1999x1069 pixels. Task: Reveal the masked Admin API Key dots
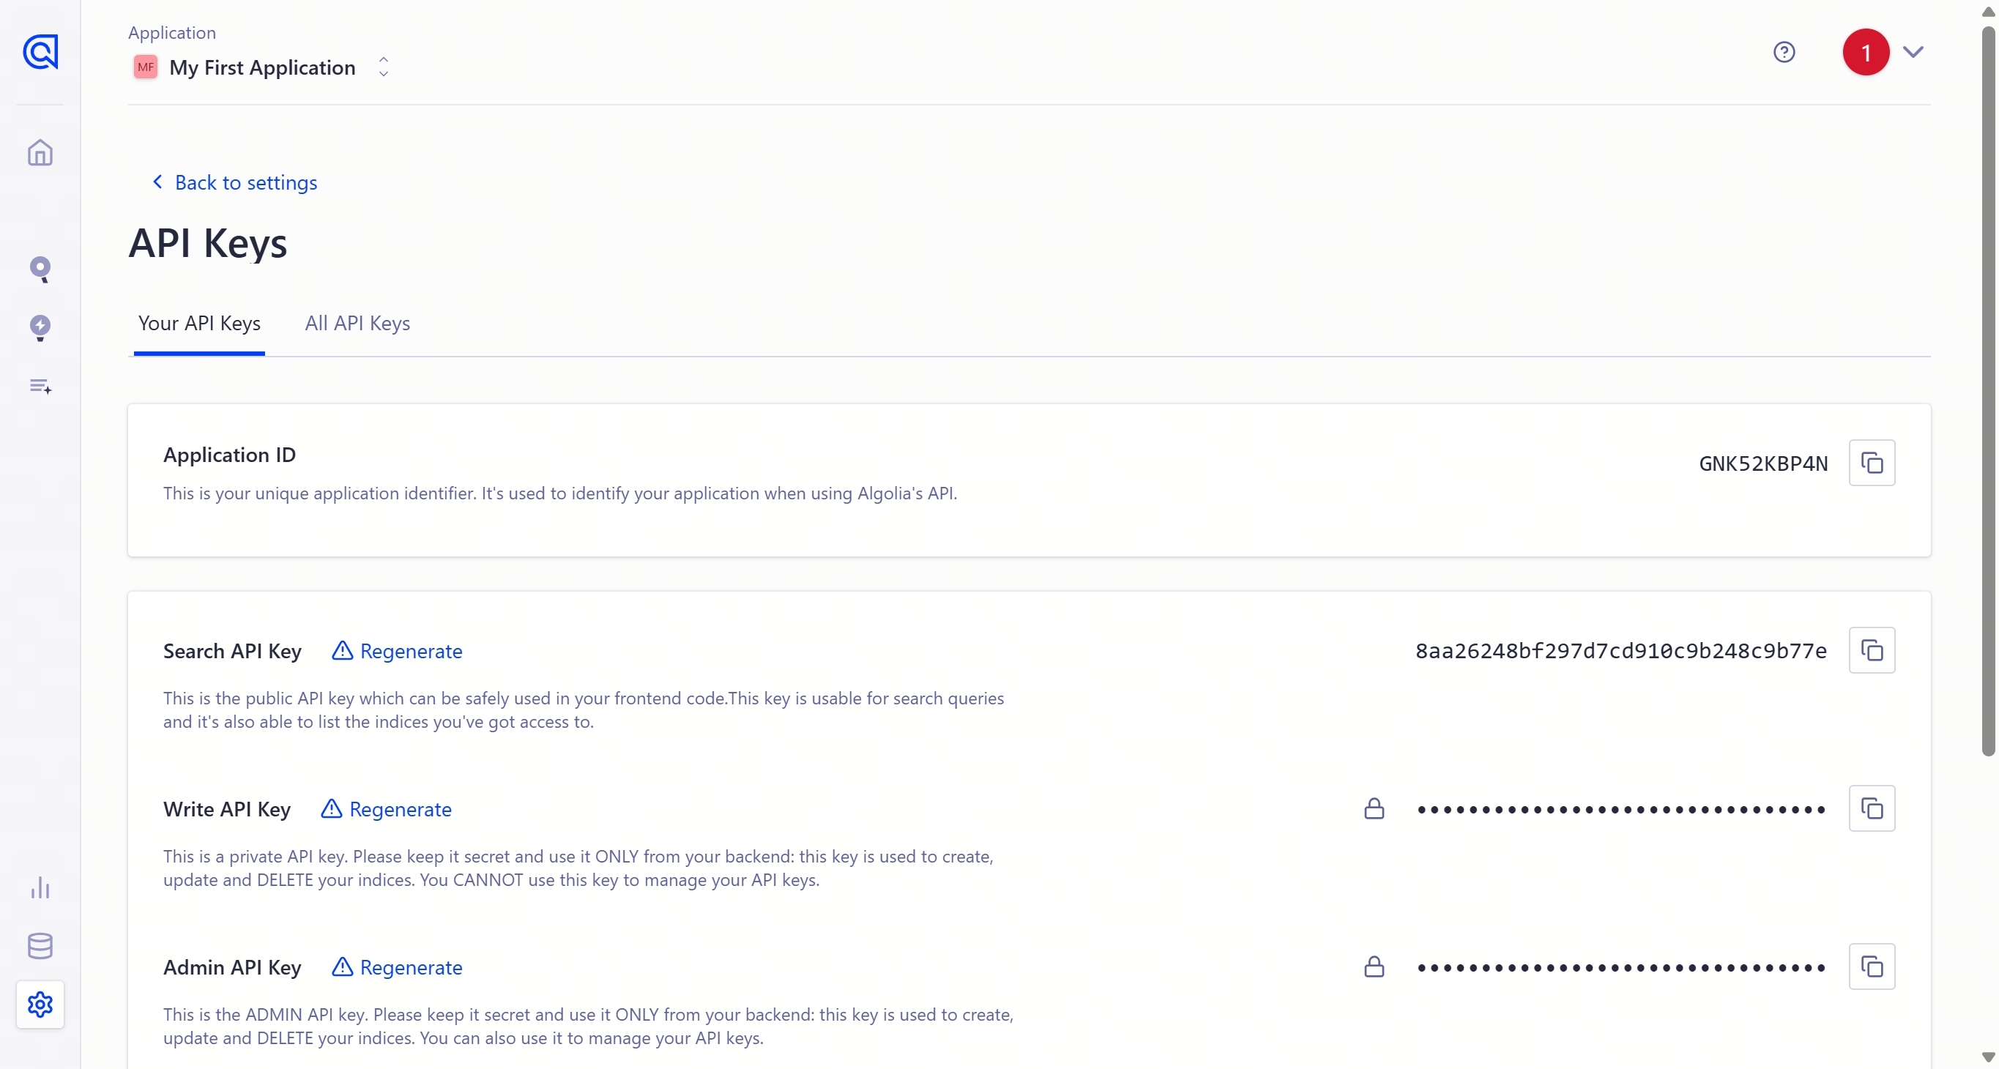(x=1621, y=968)
